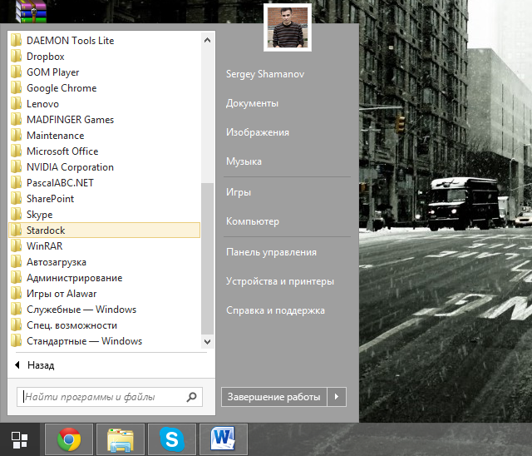Expand the Lenovo folder
This screenshot has height=456, width=532.
[104, 104]
